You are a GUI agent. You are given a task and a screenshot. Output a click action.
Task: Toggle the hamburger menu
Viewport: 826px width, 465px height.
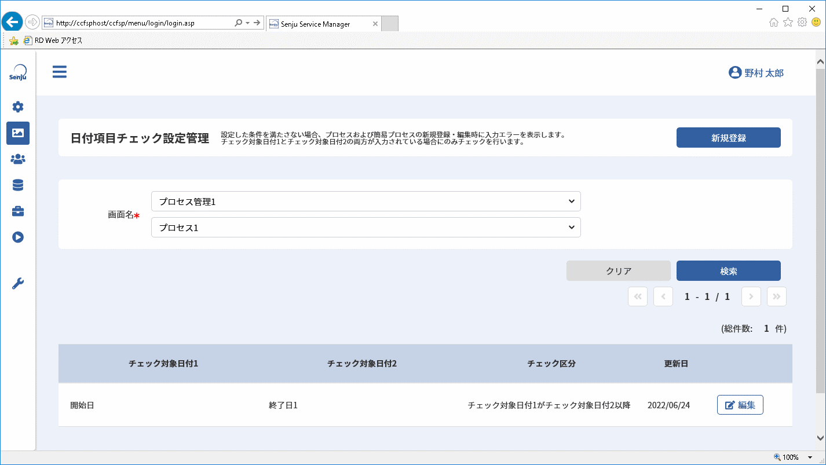pos(59,72)
